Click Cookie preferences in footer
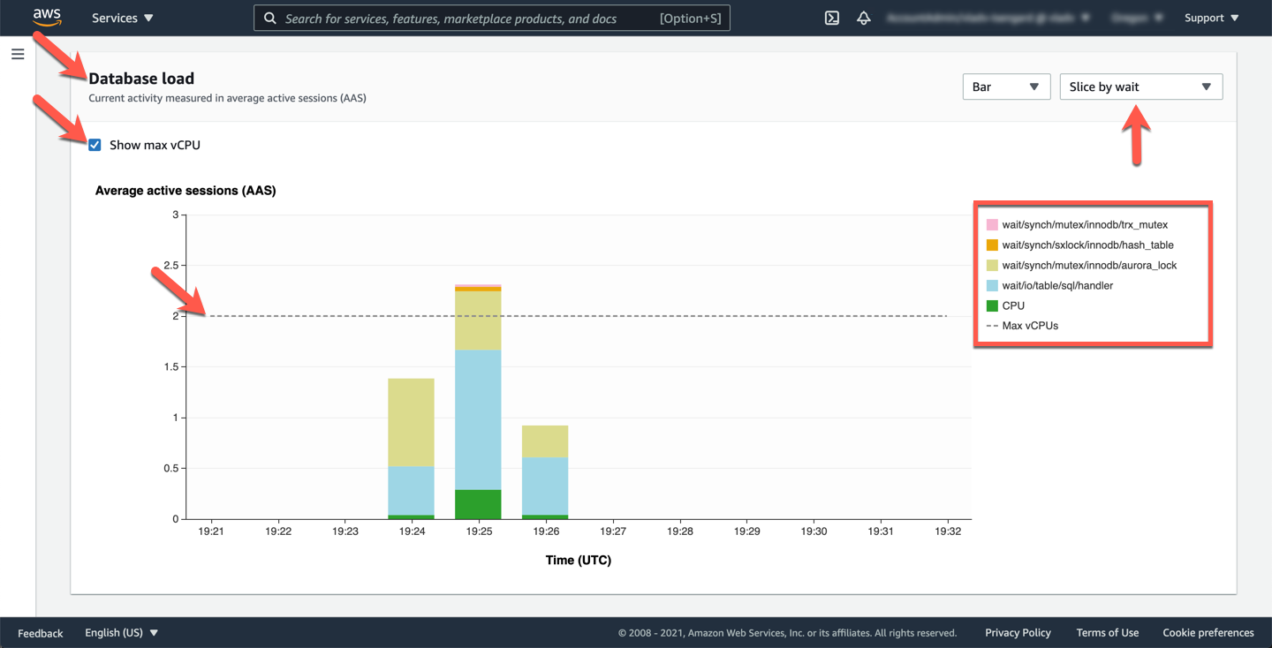The width and height of the screenshot is (1272, 648). 1208,633
